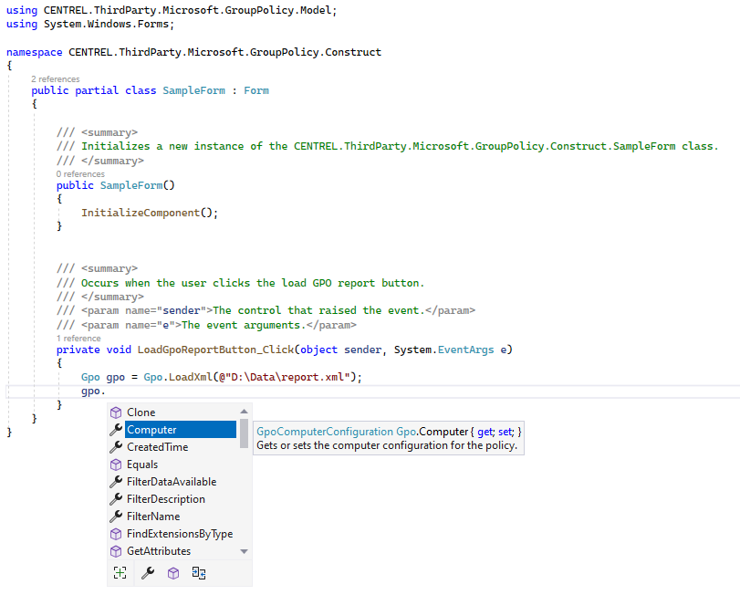740x595 pixels.
Task: Click the wrench icon beside FilterName
Action: (x=116, y=517)
